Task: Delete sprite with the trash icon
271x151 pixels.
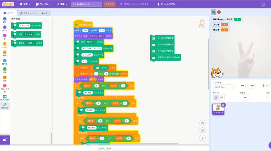Action: 223,105
